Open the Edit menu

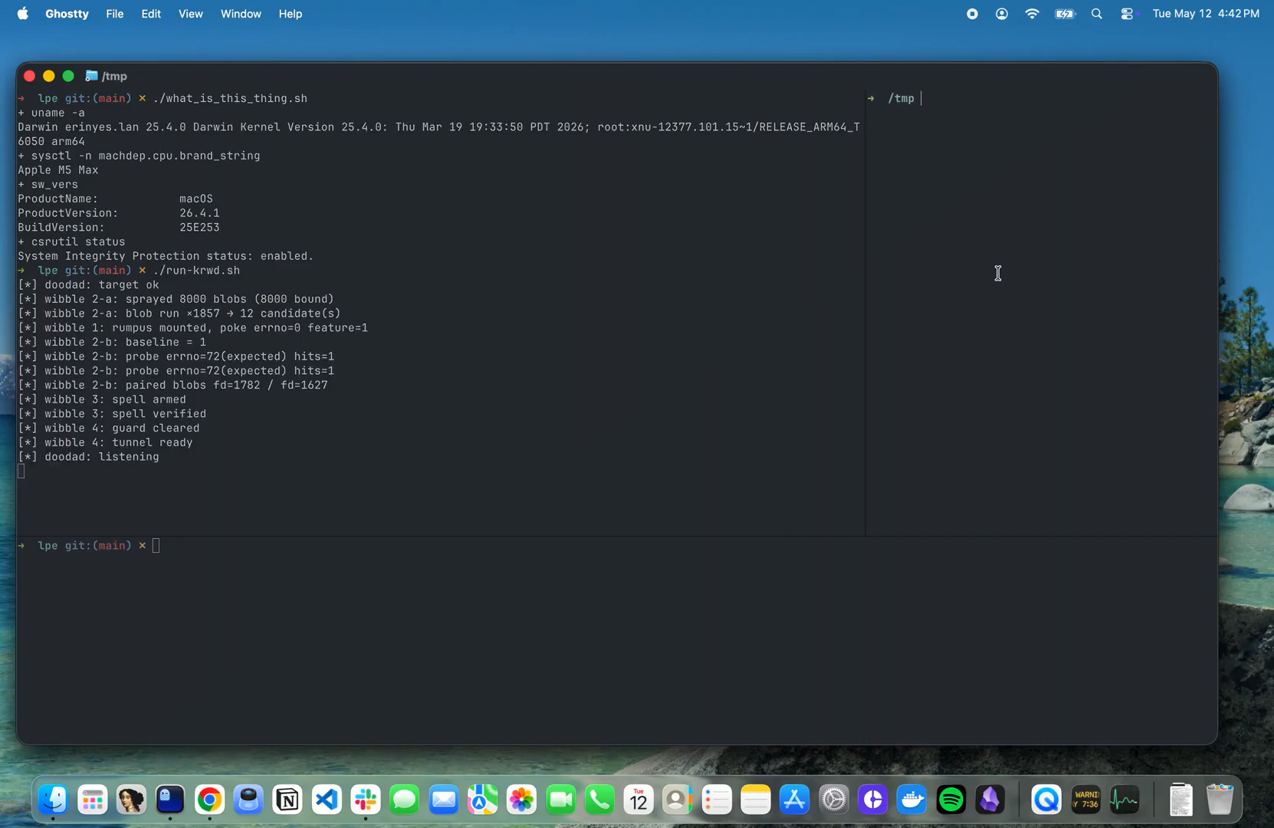(151, 14)
